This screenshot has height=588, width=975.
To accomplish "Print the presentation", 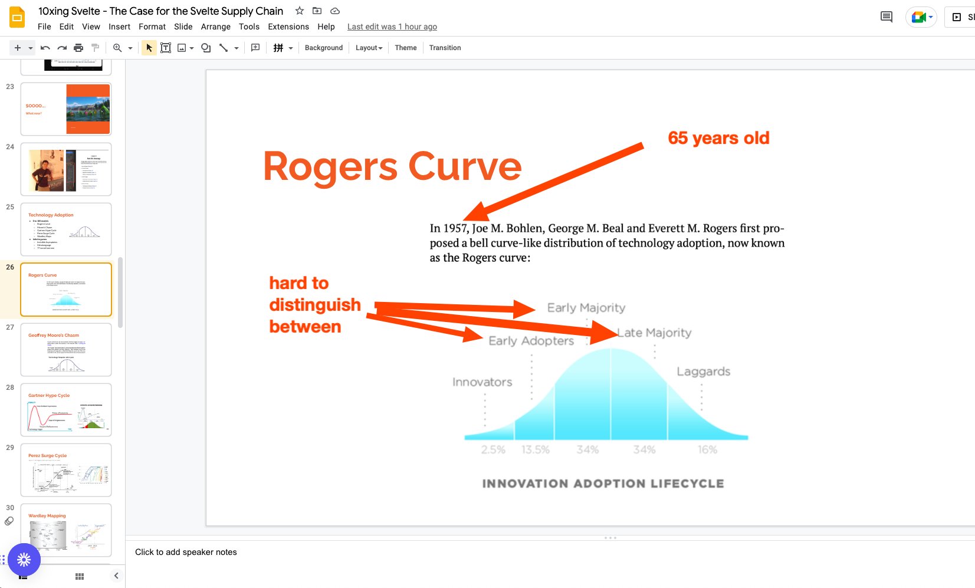I will [78, 48].
